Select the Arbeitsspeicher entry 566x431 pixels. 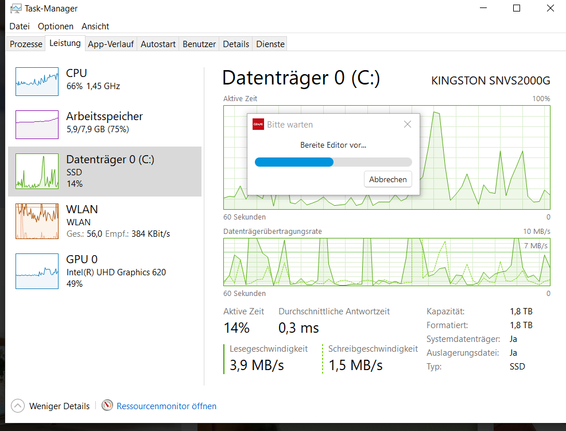(x=104, y=125)
